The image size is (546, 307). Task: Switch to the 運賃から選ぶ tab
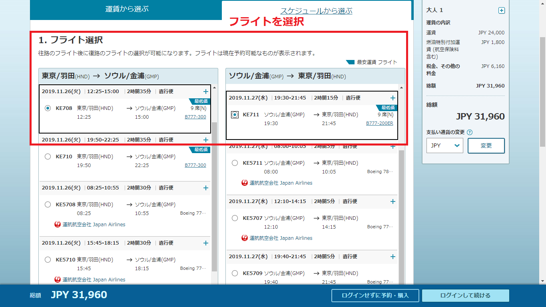(x=127, y=9)
